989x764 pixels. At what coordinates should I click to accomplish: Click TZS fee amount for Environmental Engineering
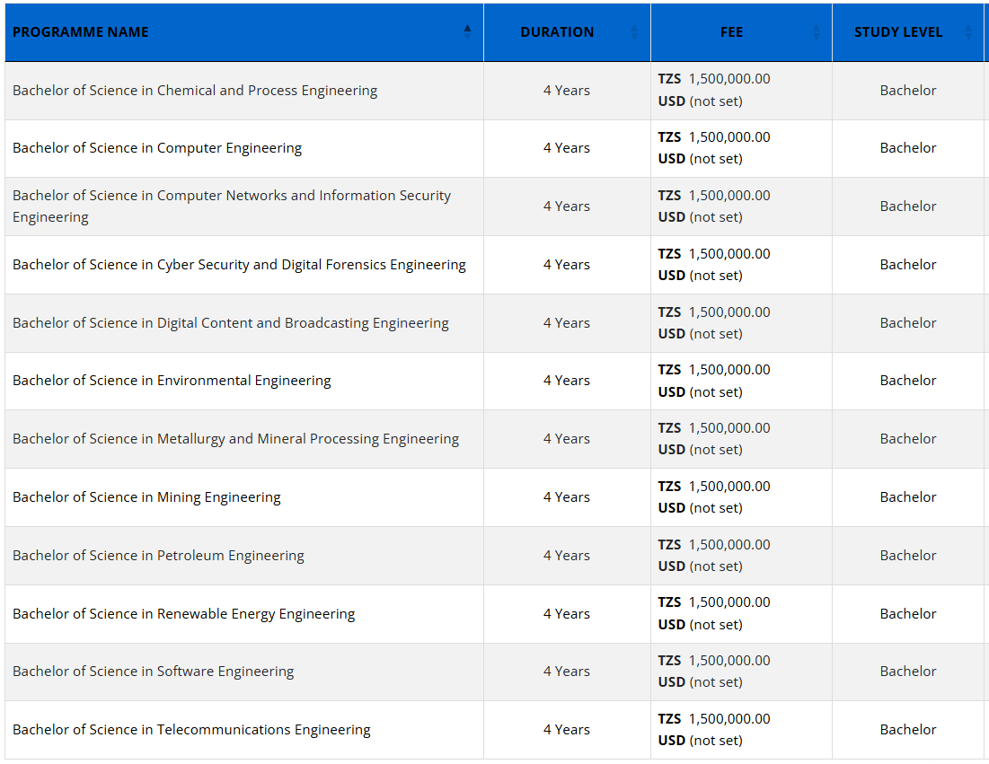click(714, 370)
